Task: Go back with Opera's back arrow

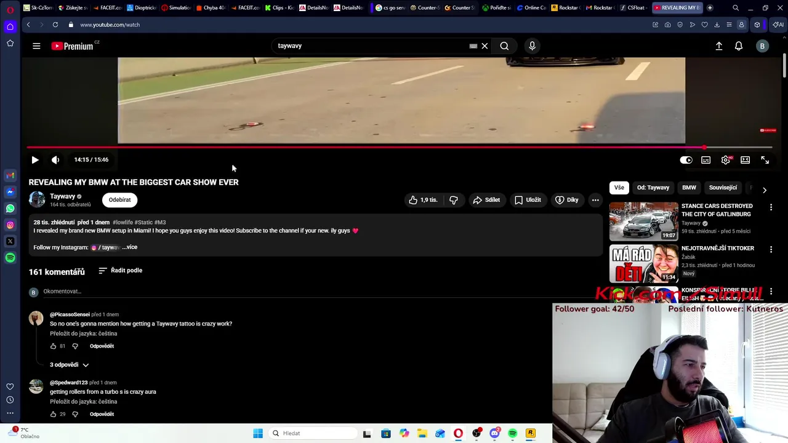Action: tap(28, 25)
